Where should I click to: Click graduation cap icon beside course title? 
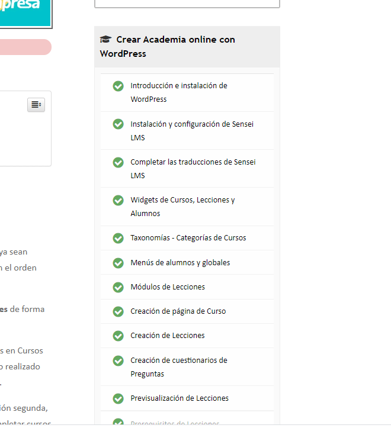105,39
